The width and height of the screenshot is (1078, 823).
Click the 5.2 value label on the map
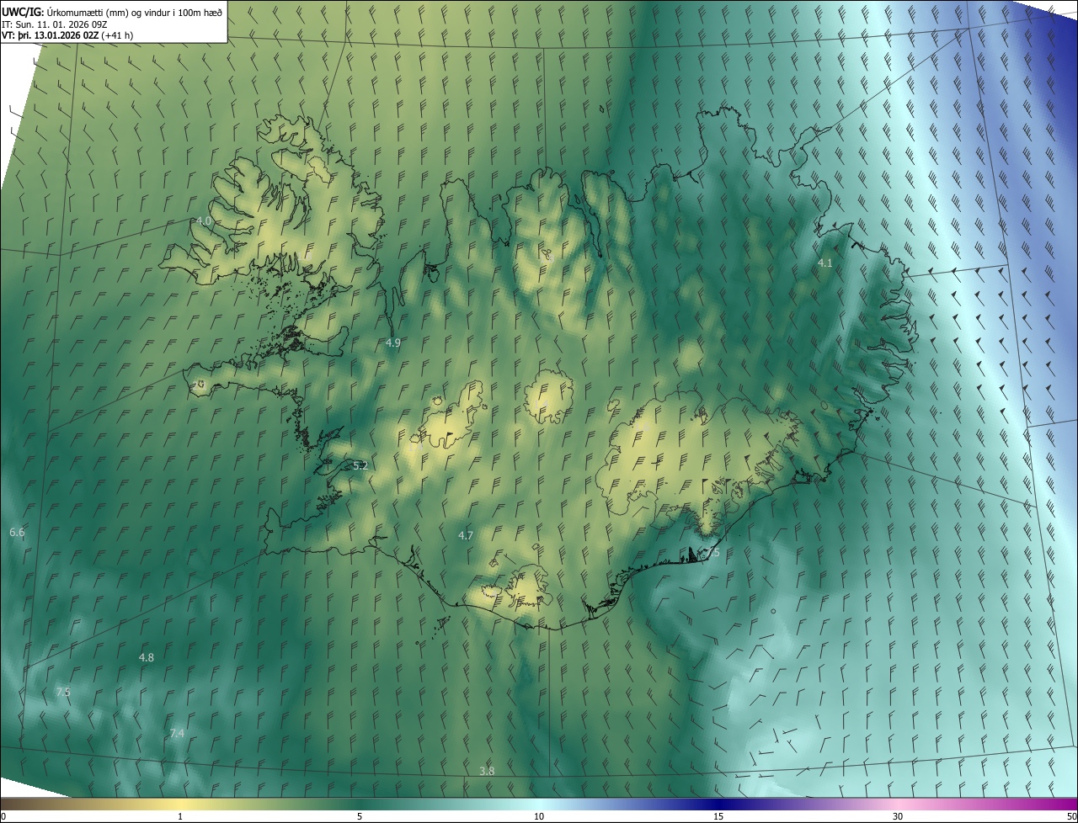(360, 465)
